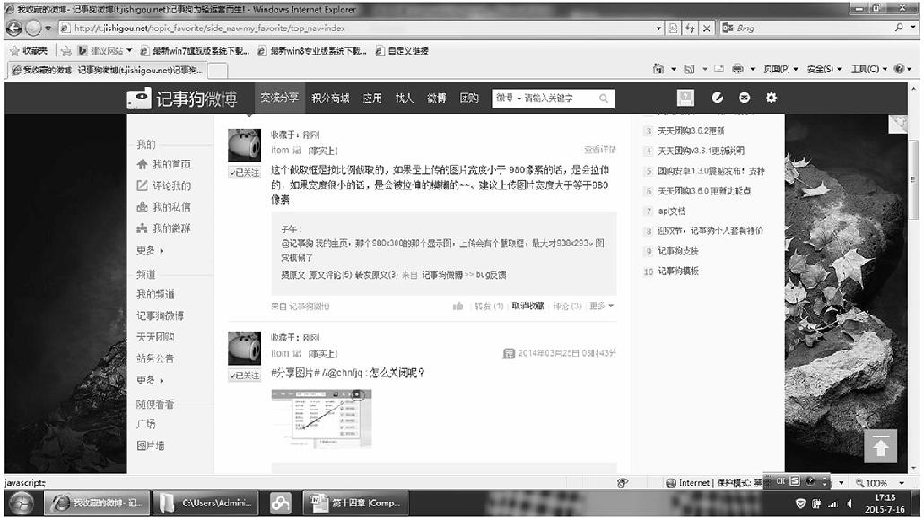The image size is (924, 518).
Task: Toggle 已关注 follow state on the second post
Action: click(245, 375)
